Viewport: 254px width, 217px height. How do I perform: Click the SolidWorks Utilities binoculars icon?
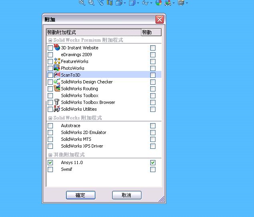coord(57,109)
